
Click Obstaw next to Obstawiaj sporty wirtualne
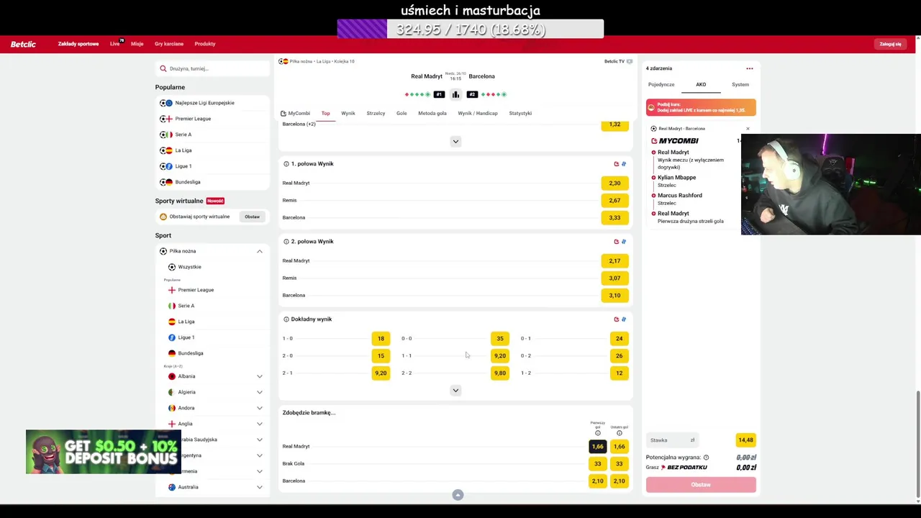pyautogui.click(x=252, y=217)
